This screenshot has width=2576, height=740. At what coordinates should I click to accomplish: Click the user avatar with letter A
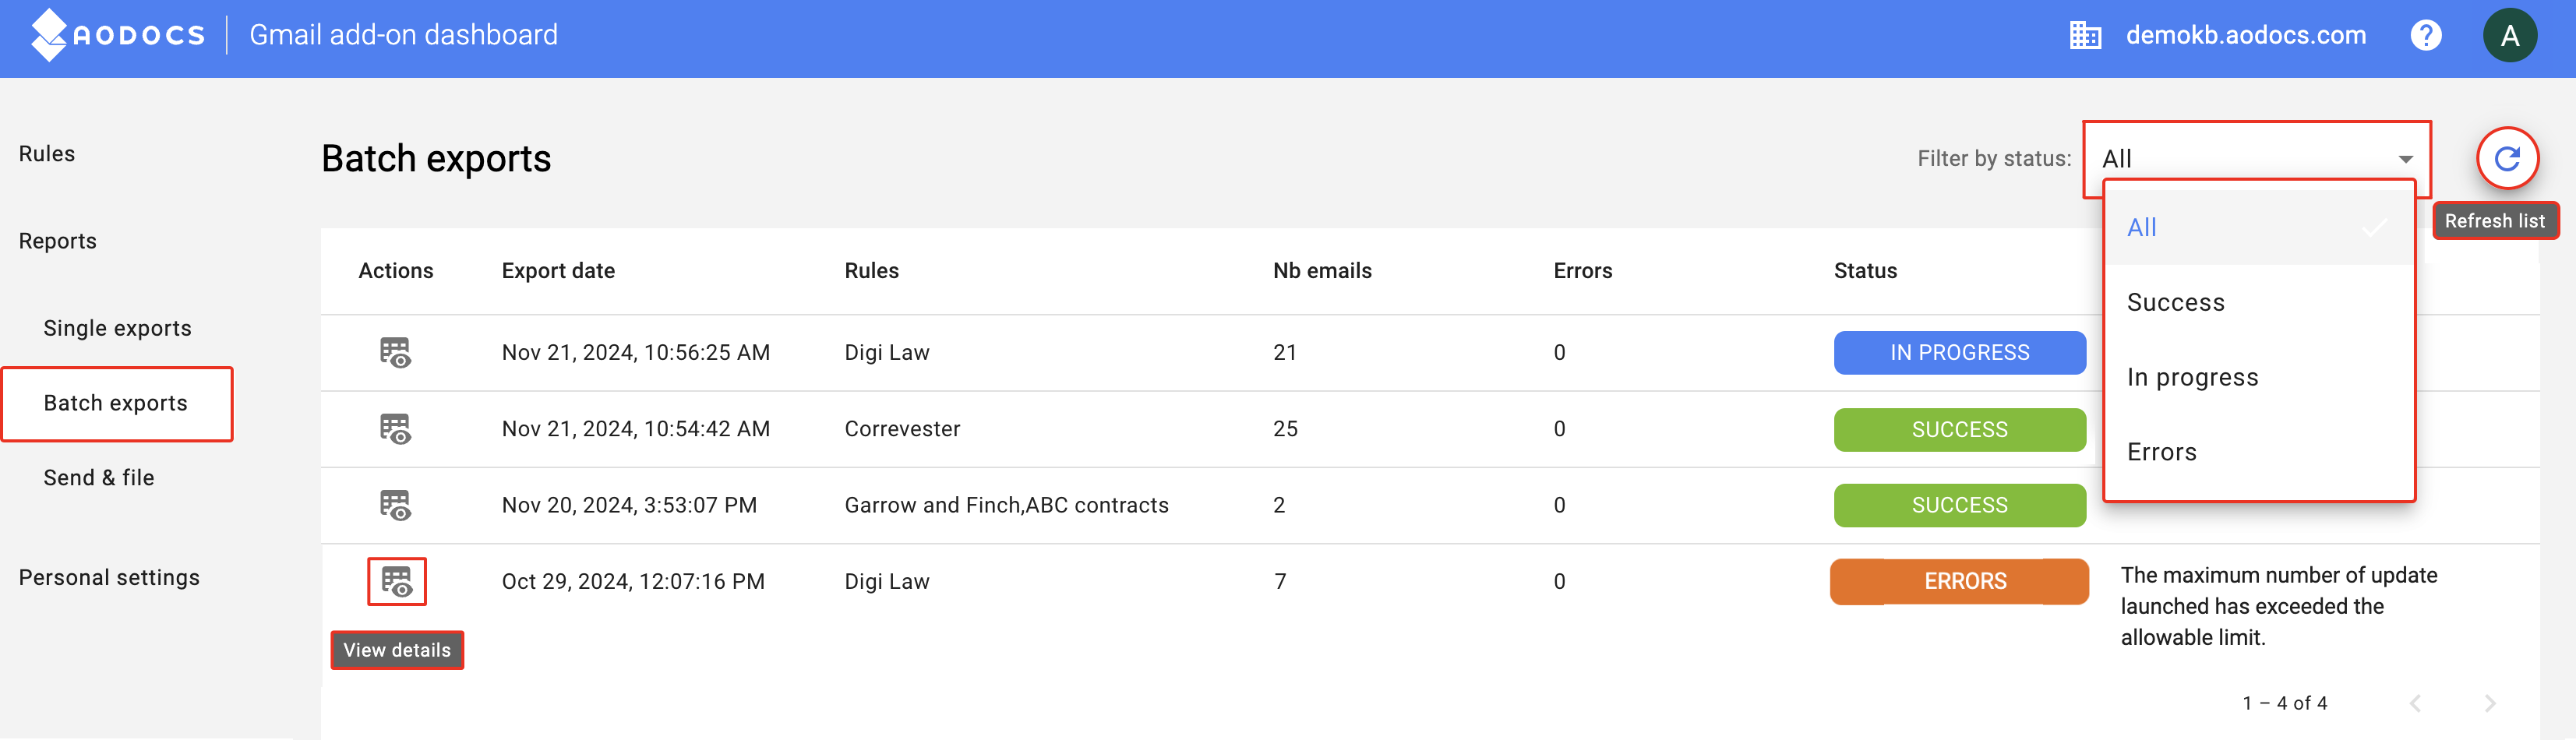click(x=2509, y=36)
